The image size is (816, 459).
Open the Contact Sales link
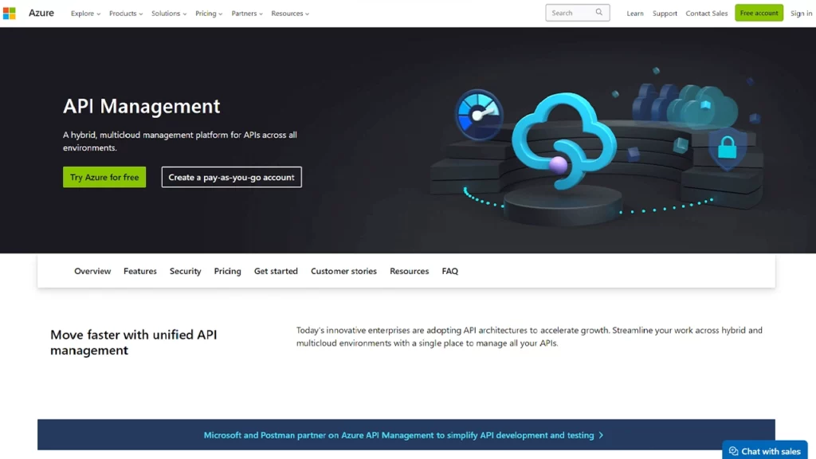pyautogui.click(x=707, y=14)
